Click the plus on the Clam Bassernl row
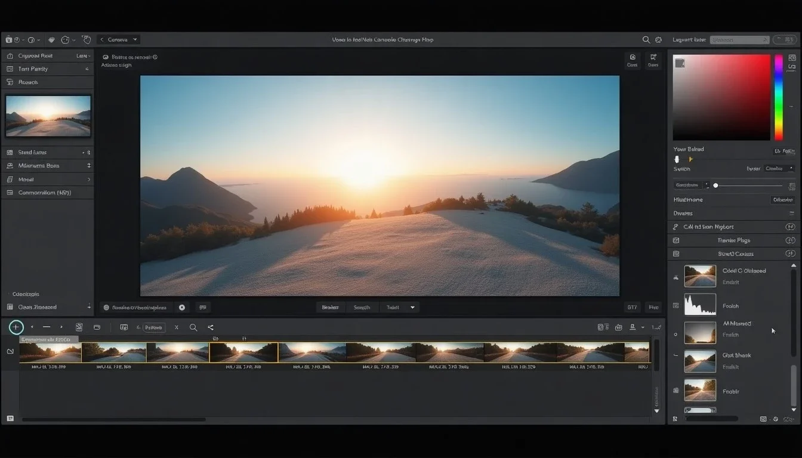This screenshot has height=458, width=802. tap(89, 307)
